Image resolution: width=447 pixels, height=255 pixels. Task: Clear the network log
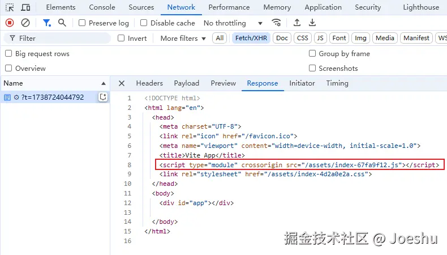(25, 23)
